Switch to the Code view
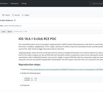This screenshot has height=103, width=103. [3, 32]
